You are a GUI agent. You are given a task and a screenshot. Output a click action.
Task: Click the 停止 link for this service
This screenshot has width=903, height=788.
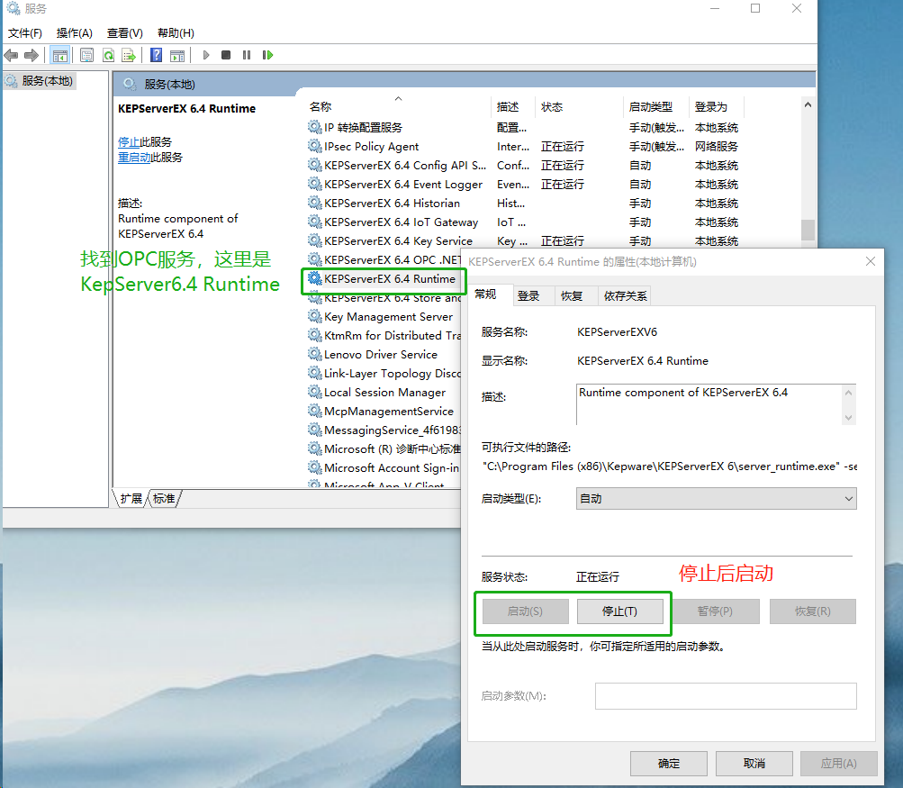[129, 141]
